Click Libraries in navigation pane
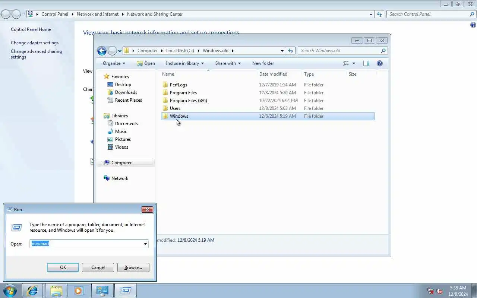The width and height of the screenshot is (477, 298). [119, 116]
